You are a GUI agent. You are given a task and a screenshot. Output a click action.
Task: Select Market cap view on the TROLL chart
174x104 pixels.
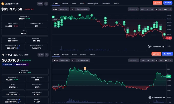(x=64, y=60)
